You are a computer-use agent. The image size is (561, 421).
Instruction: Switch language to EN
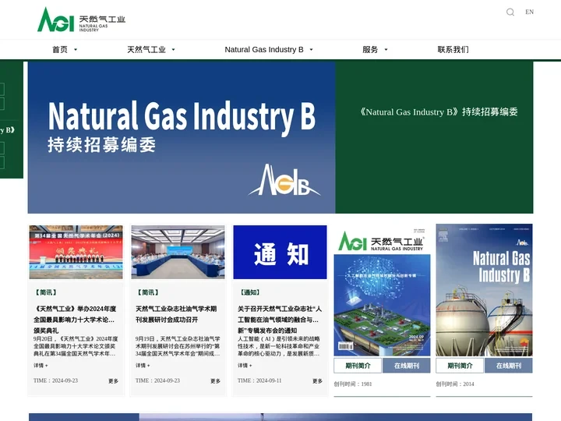pyautogui.click(x=530, y=12)
